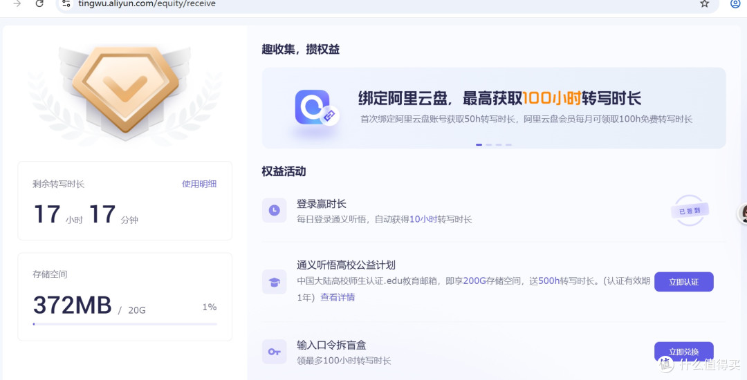Click the 372MB storage value
The height and width of the screenshot is (380, 747).
tap(73, 305)
